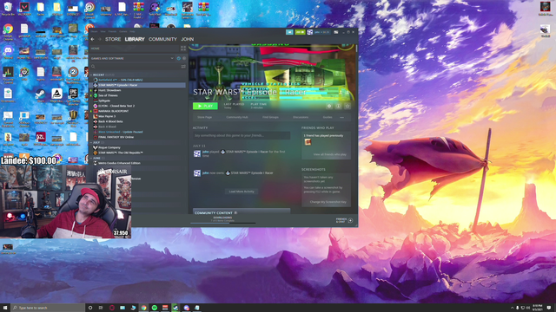This screenshot has width=556, height=312.
Task: Open the Windows Start button
Action: click(x=5, y=308)
